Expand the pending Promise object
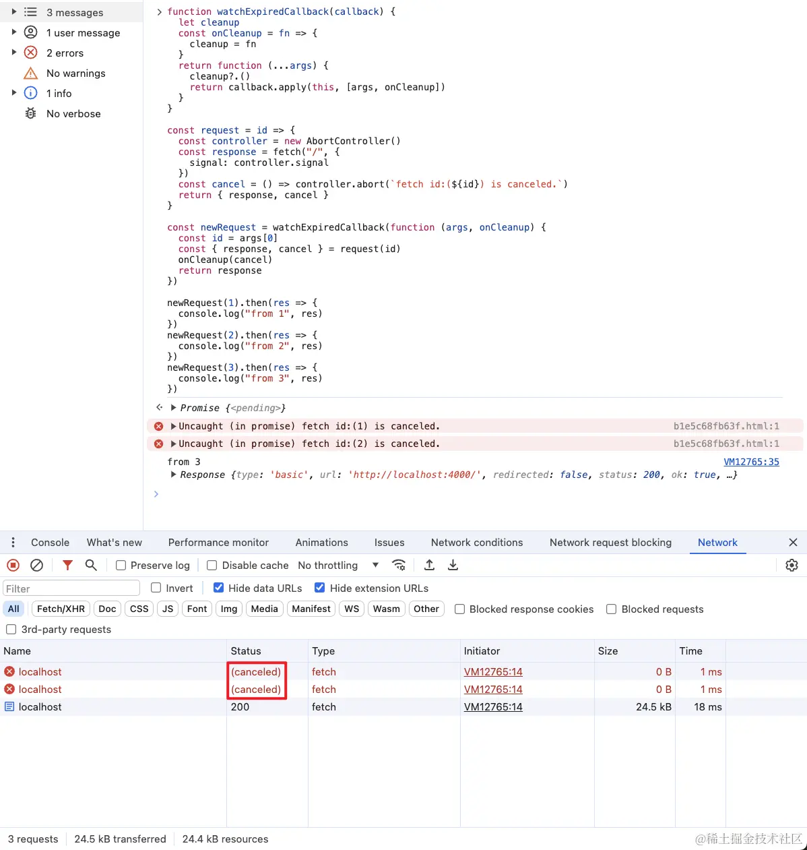 (x=174, y=407)
